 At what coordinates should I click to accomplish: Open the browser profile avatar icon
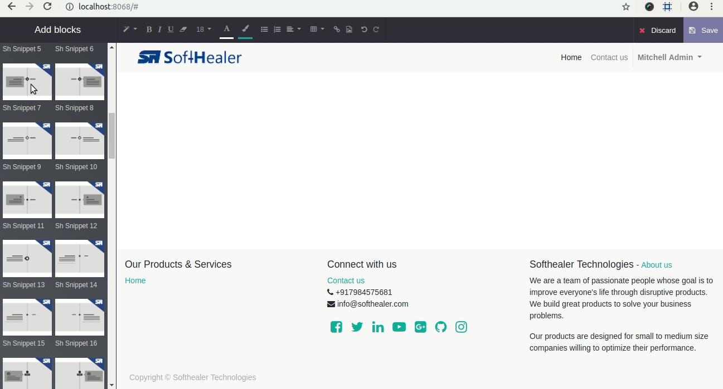[x=693, y=7]
